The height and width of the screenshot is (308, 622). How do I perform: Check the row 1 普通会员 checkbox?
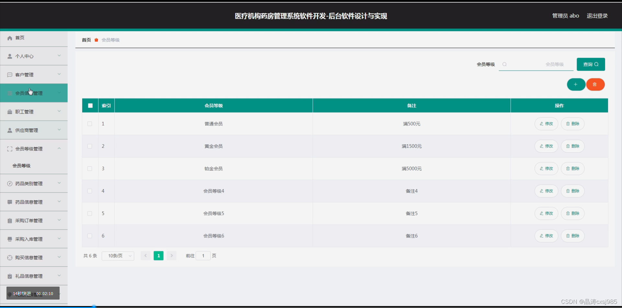(90, 124)
